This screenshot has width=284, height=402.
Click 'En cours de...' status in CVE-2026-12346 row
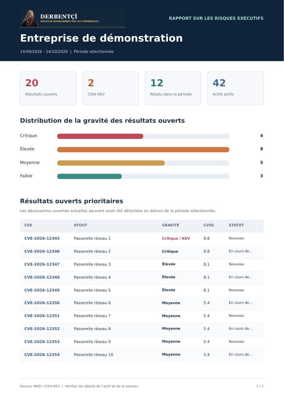click(240, 251)
